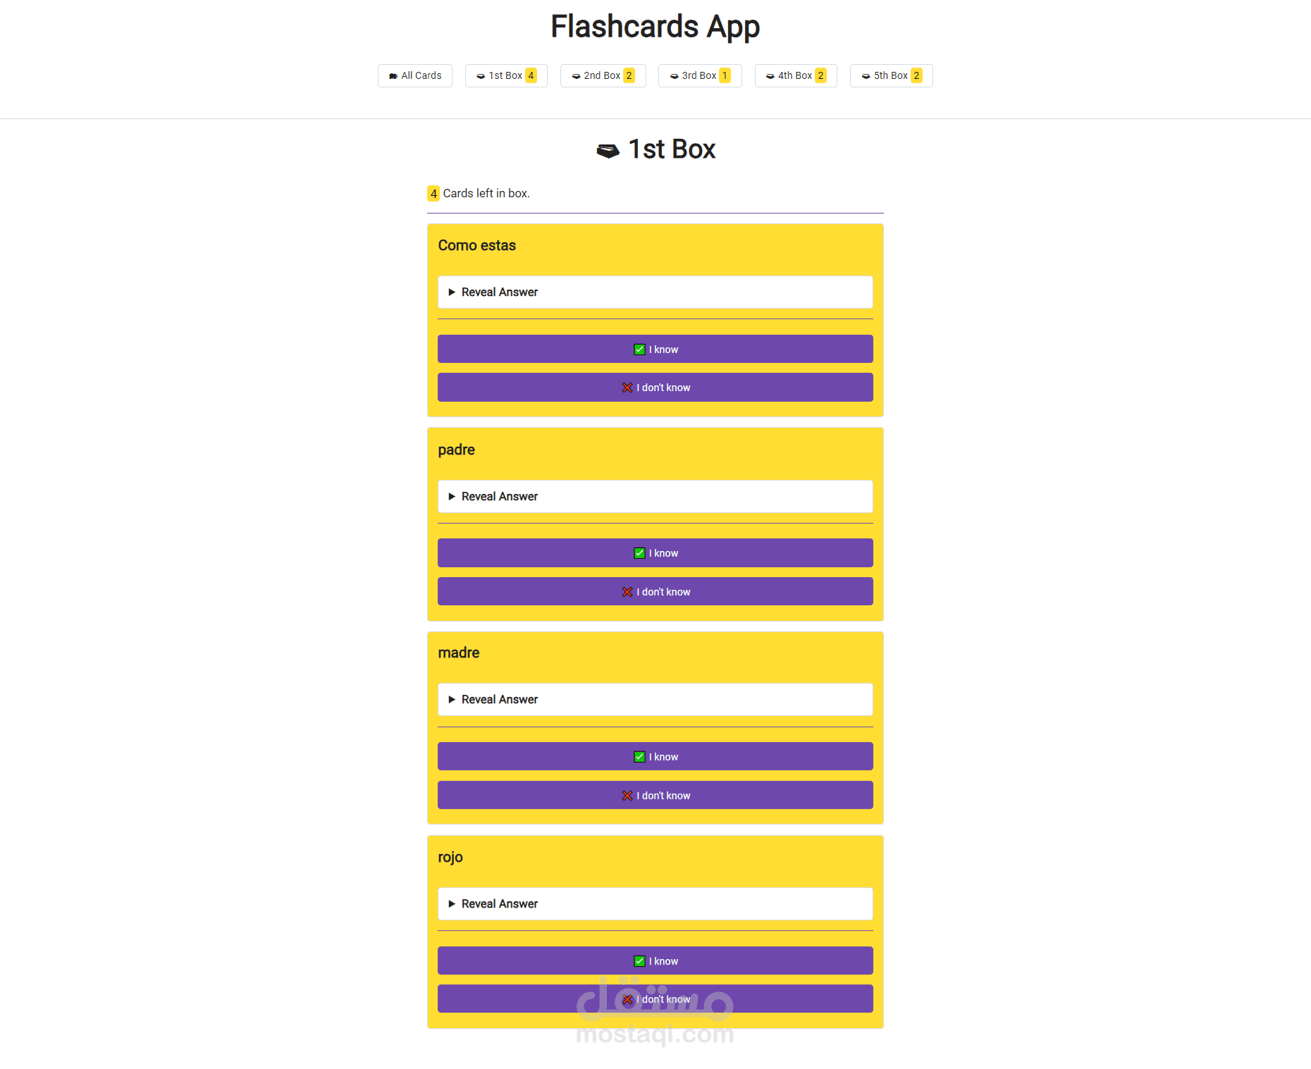Click the All Cards stack icon

[393, 76]
